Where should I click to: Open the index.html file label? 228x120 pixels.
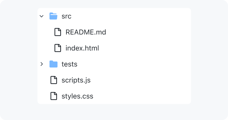tap(82, 48)
